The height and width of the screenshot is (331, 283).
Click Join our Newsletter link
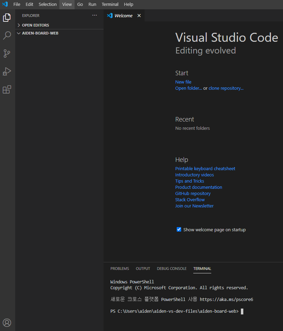(194, 206)
